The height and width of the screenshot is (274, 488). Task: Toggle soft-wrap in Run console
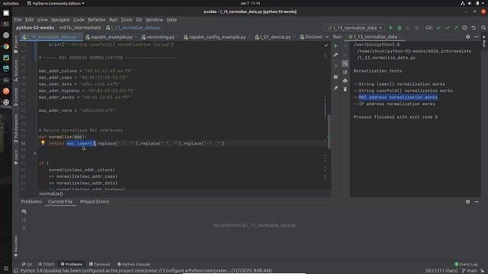click(345, 63)
